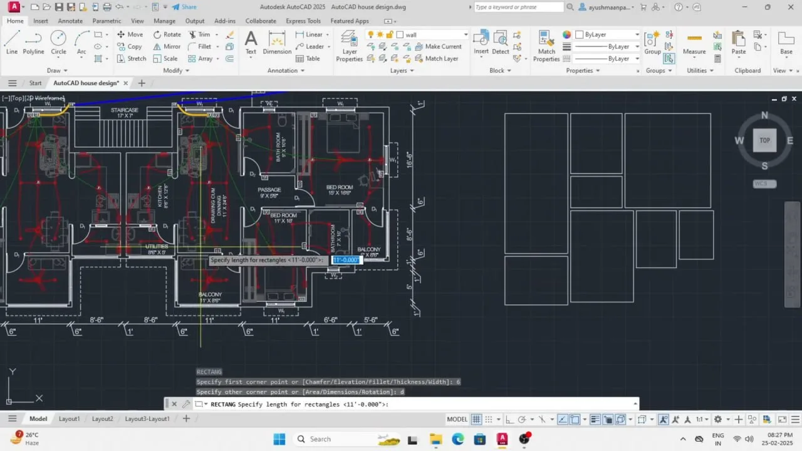The width and height of the screenshot is (802, 451).
Task: Toggle the drawing grid display
Action: point(476,419)
